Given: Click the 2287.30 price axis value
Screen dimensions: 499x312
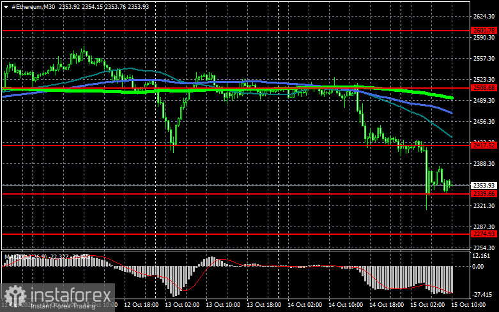Looking at the screenshot, I should tap(484, 227).
